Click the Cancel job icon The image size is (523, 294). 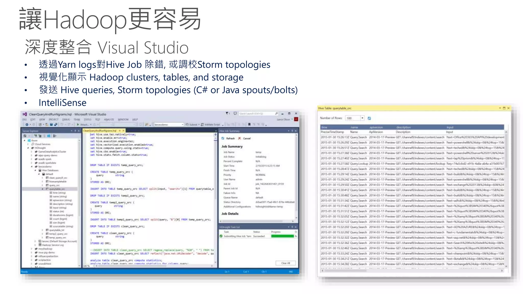[x=240, y=138]
